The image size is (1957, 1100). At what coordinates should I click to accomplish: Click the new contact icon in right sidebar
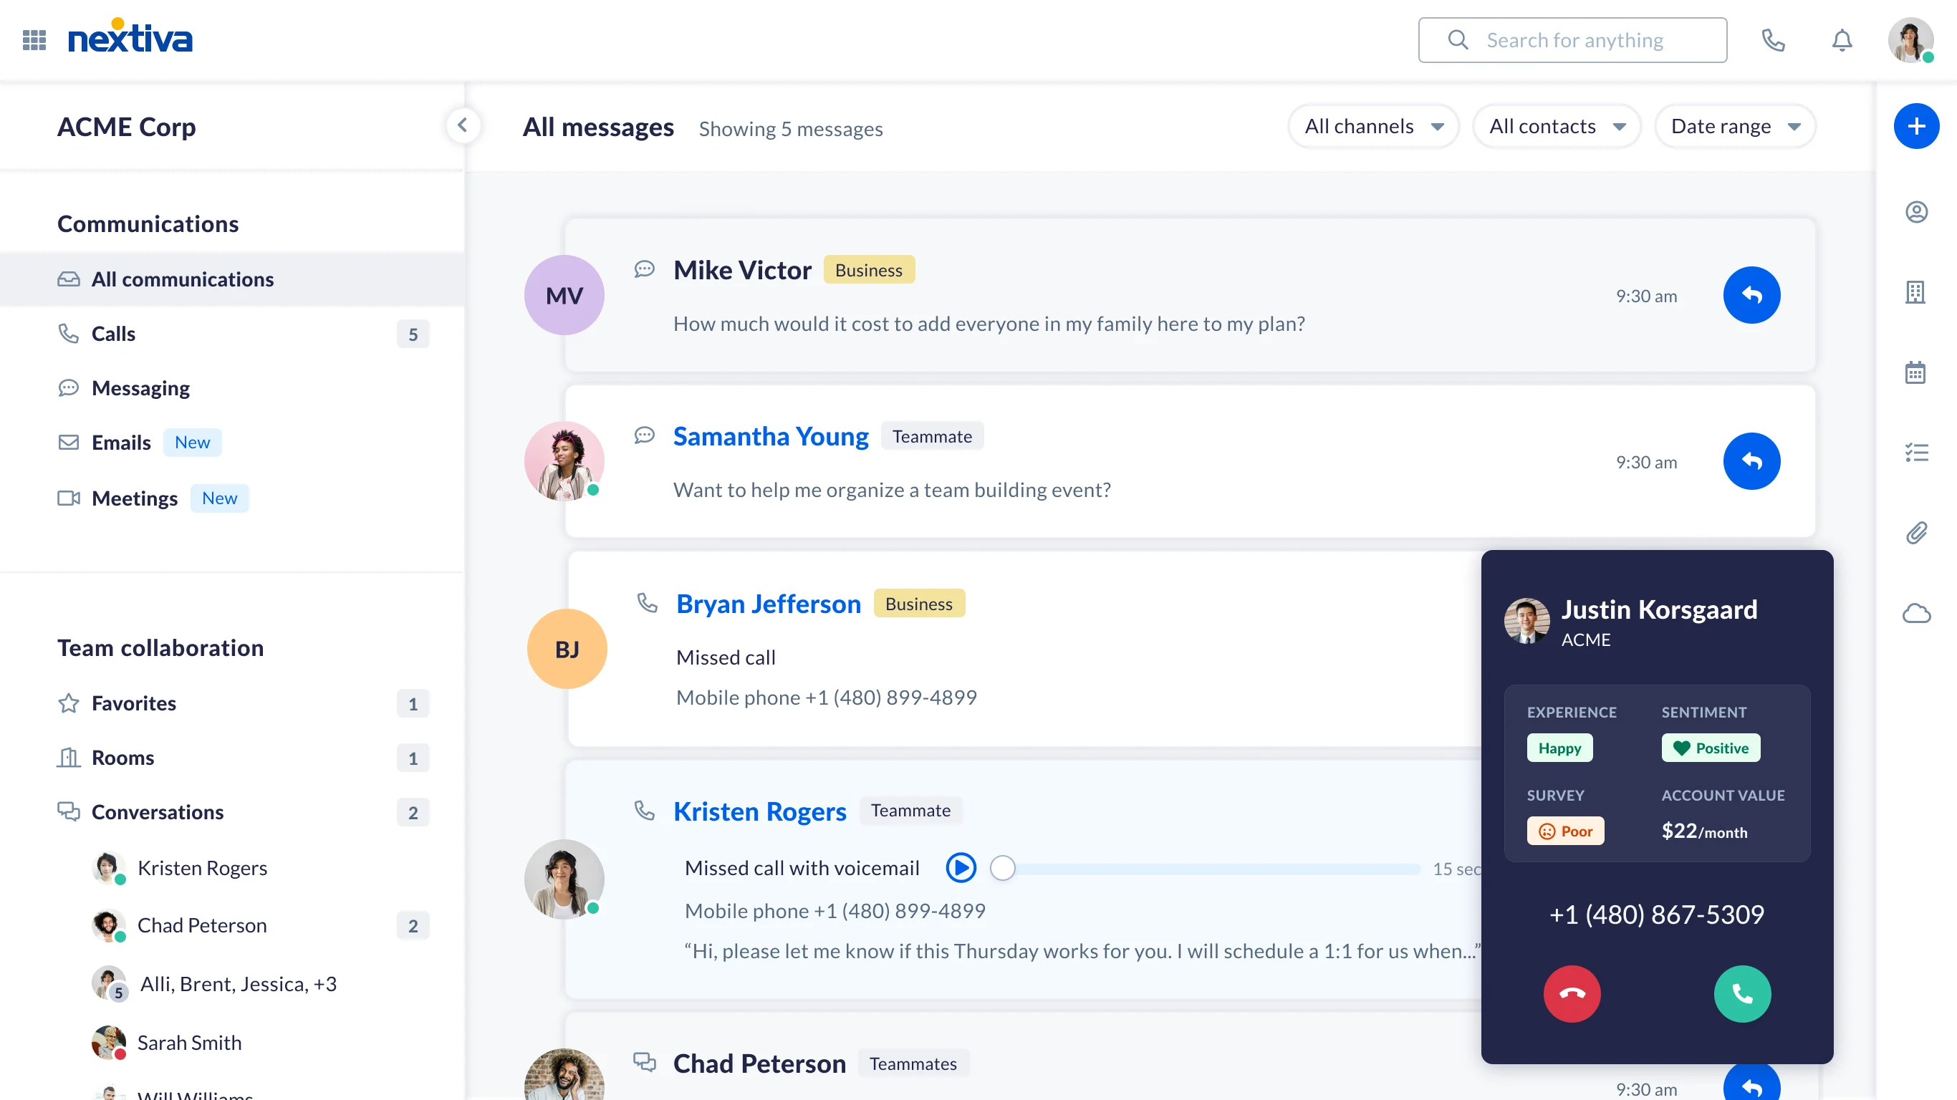pyautogui.click(x=1915, y=211)
